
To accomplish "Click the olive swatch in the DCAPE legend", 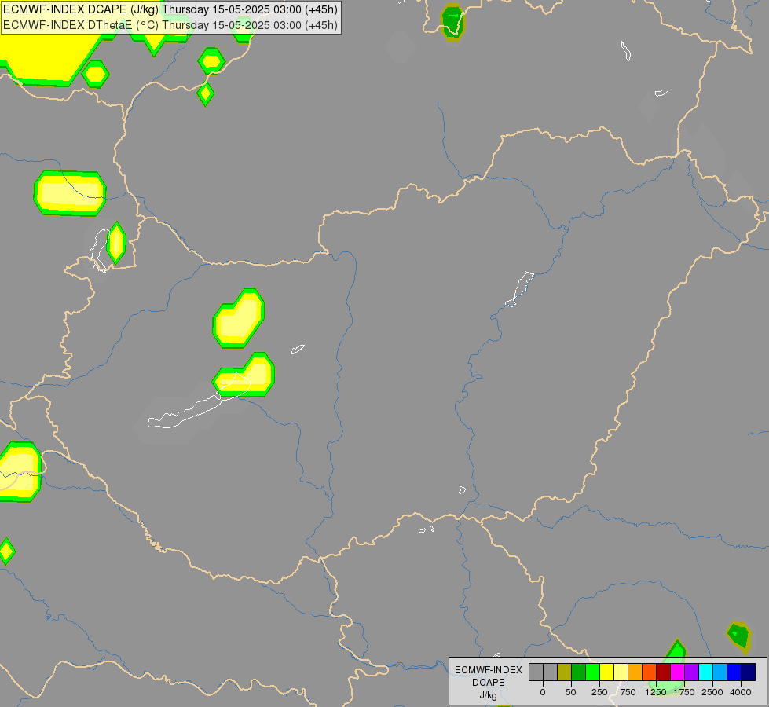I will click(565, 672).
